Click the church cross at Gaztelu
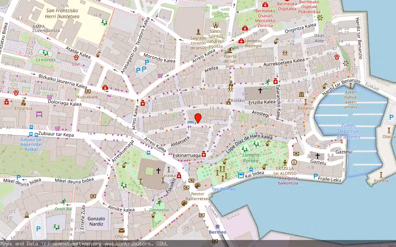 (318, 155)
